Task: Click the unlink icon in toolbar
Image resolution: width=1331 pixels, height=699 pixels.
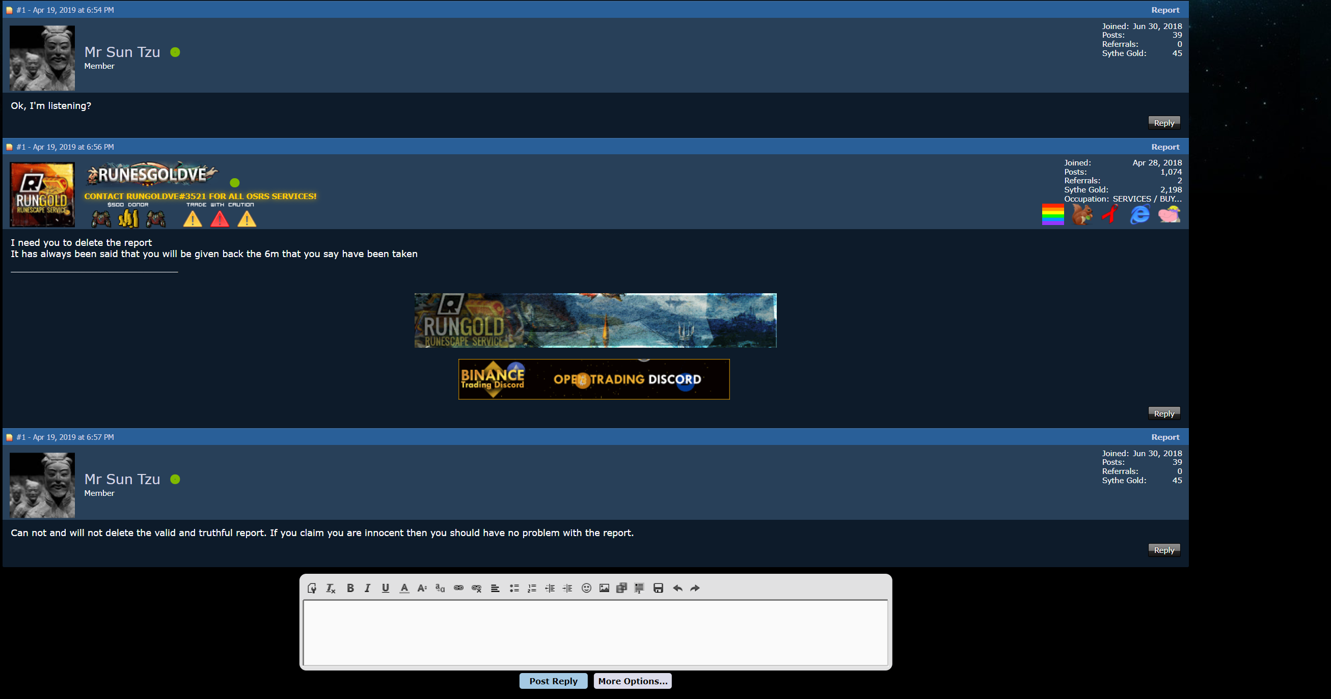Action: click(476, 588)
